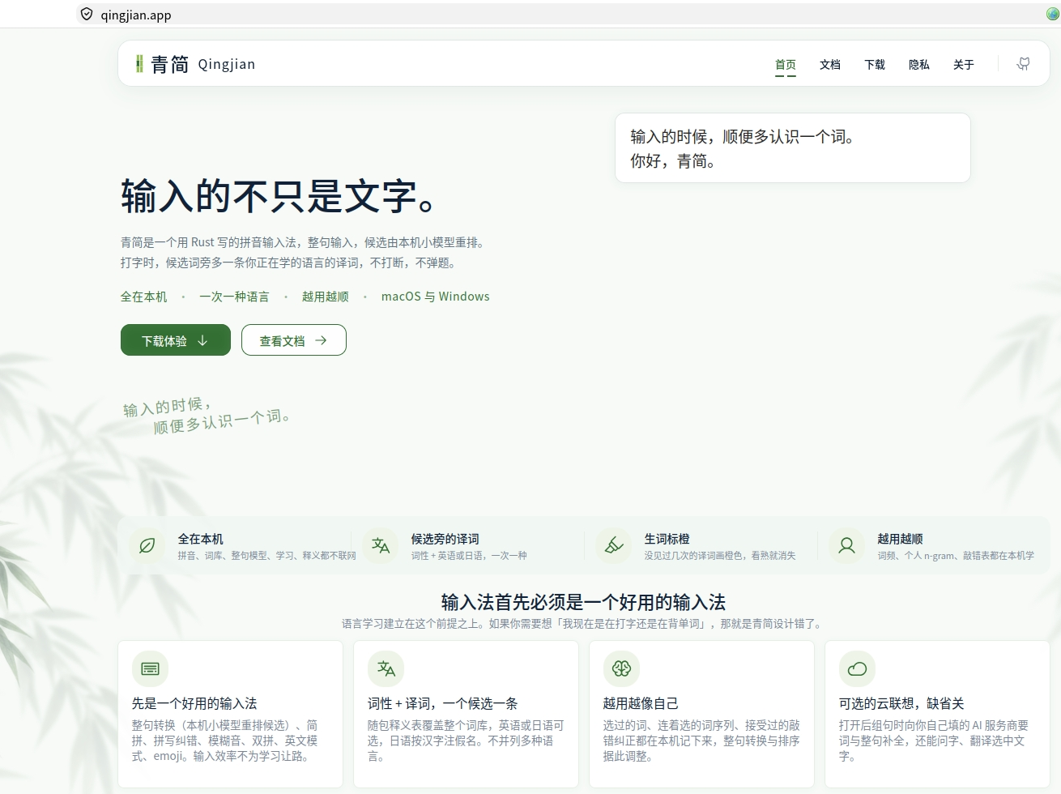This screenshot has width=1061, height=794.
Task: Click the 生词标橙 feature title
Action: coord(667,539)
